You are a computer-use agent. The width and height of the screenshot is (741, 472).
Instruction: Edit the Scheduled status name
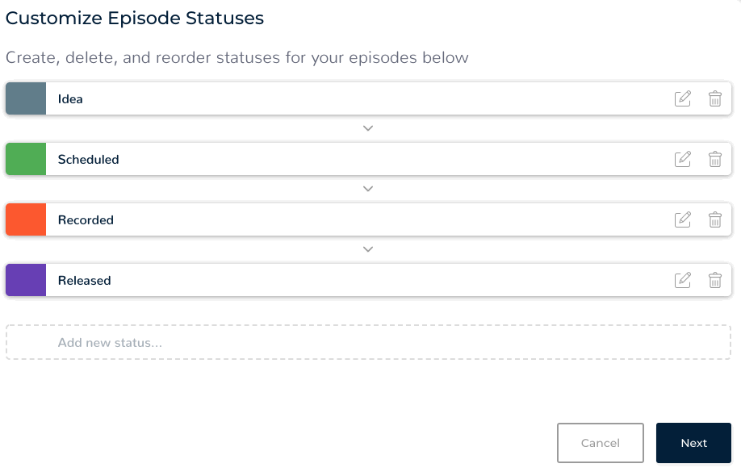[x=683, y=159]
